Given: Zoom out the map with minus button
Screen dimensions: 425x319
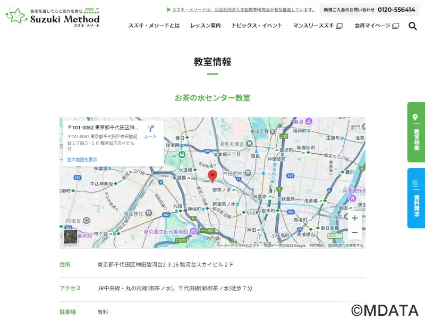Looking at the screenshot, I should point(354,232).
